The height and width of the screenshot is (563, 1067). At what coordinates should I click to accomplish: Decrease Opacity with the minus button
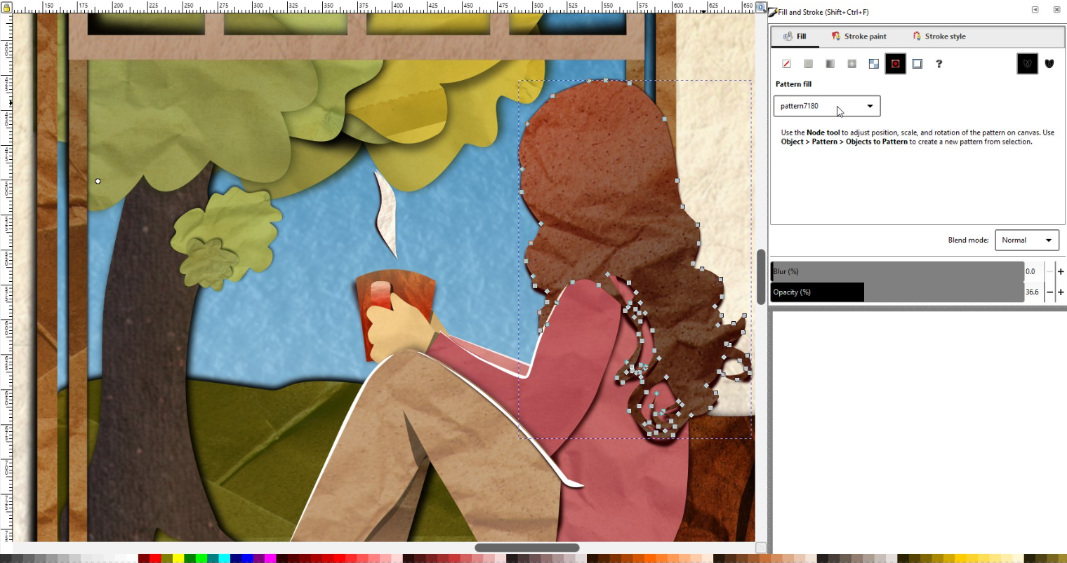click(x=1049, y=292)
